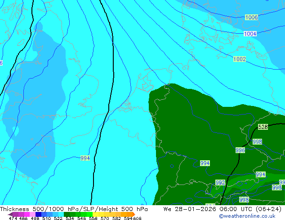Click the 'We 28-01-2026 06:00 UTC' date text
Screen dimensions: 285x220
pyautogui.click(x=208, y=209)
